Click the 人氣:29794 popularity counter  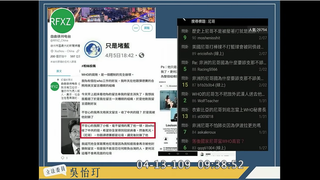[257, 30]
